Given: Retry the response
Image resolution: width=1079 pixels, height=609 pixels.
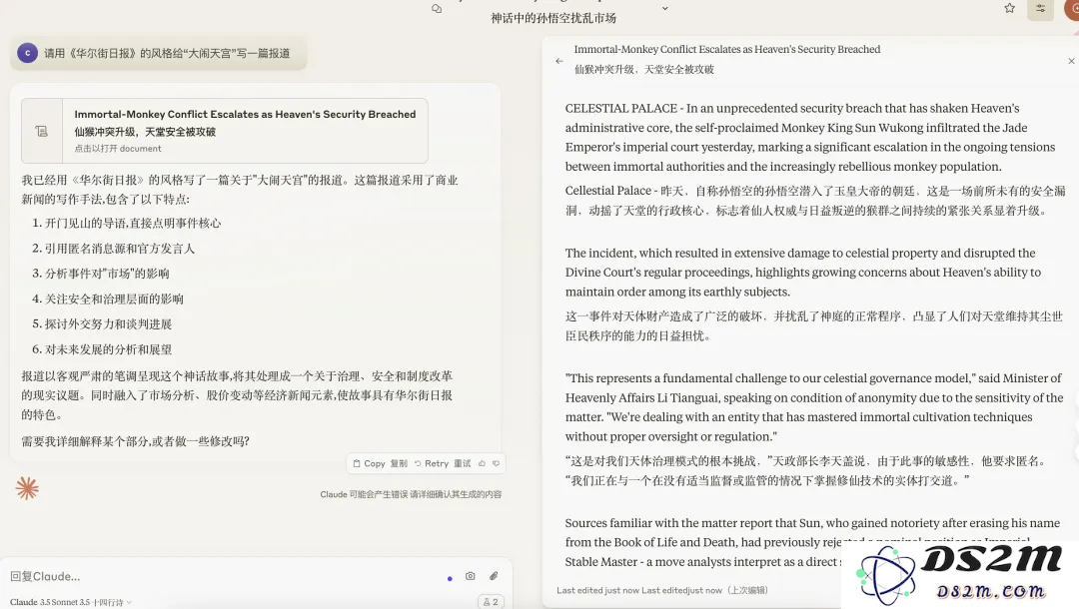Looking at the screenshot, I should coord(443,463).
